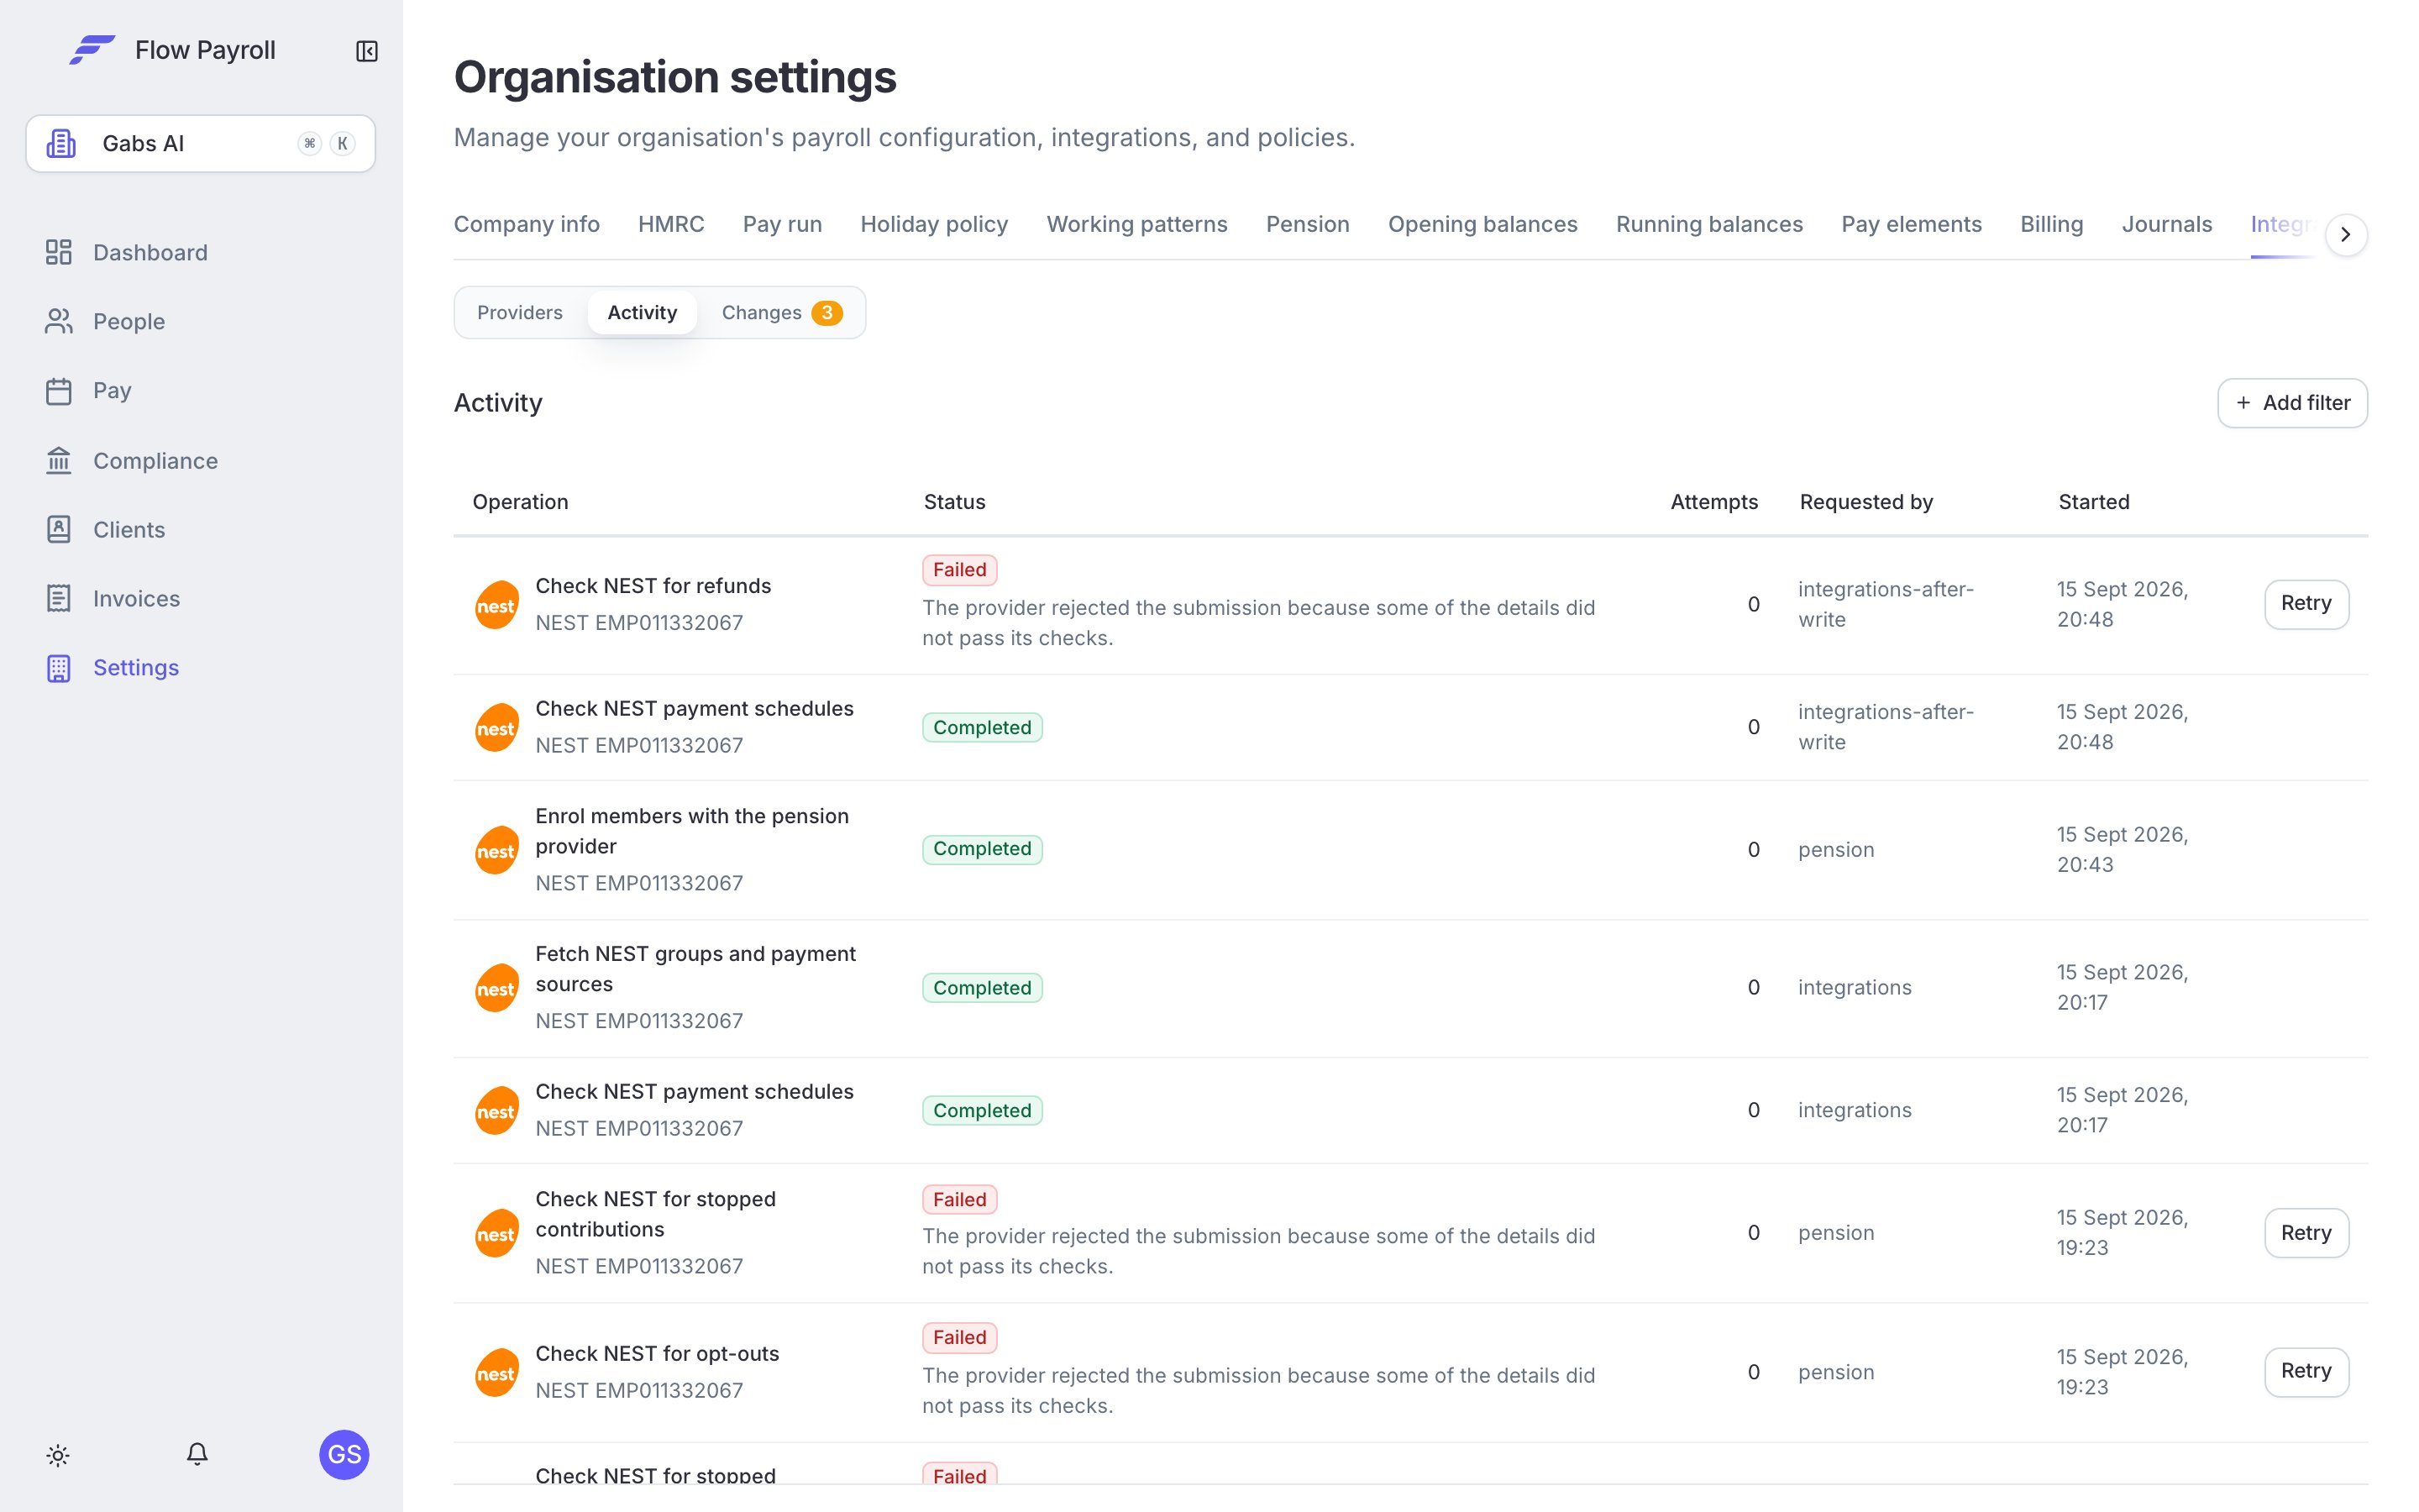Image resolution: width=2419 pixels, height=1512 pixels.
Task: Collapse the sidebar with the panel icon
Action: (x=367, y=51)
